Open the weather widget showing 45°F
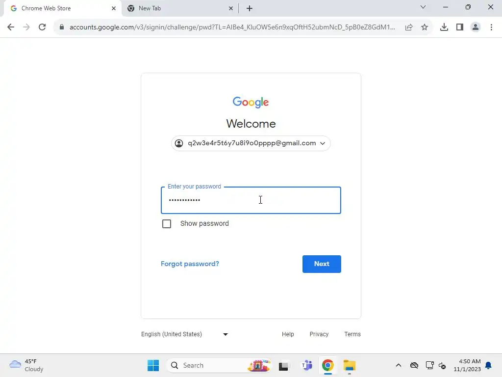 tap(26, 365)
